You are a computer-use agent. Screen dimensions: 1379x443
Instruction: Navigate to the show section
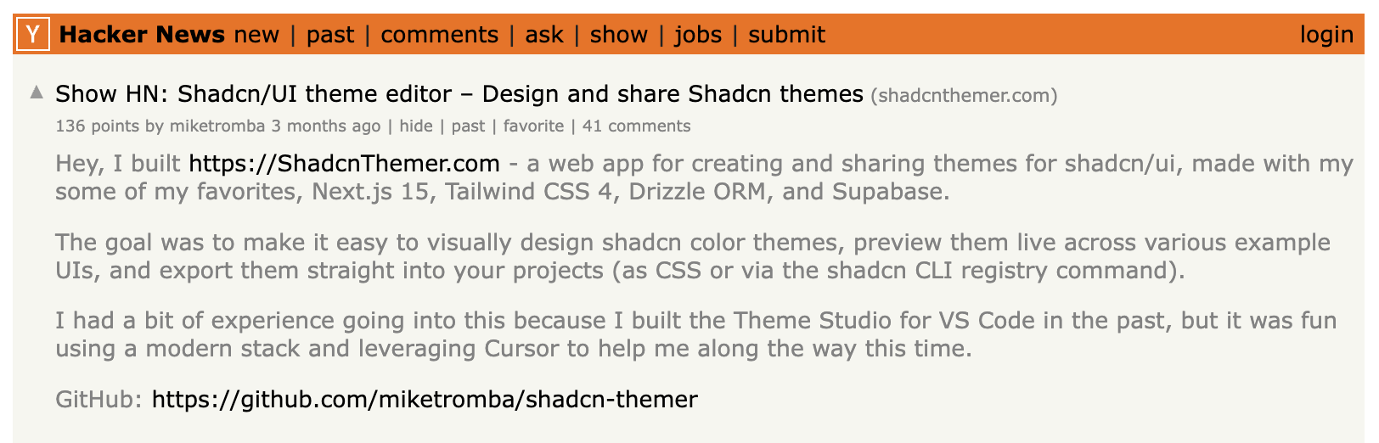(618, 35)
